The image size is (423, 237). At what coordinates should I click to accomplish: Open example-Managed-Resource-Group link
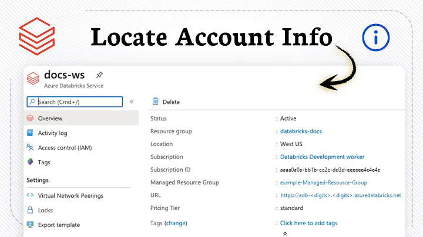point(324,182)
